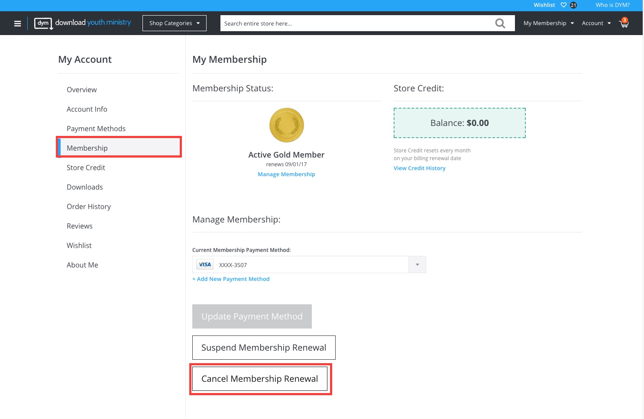Click the Who is DYM? link
This screenshot has height=419, width=644.
coord(612,5)
